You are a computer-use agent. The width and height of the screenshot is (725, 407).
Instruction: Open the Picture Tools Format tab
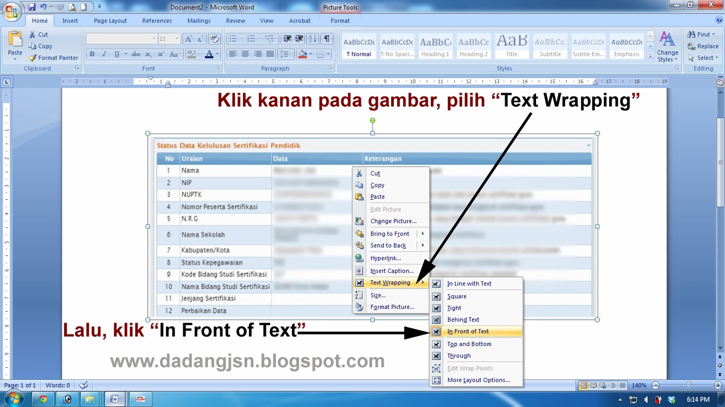(x=340, y=21)
